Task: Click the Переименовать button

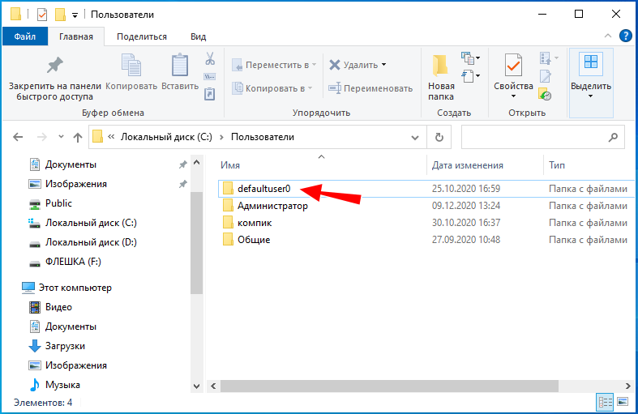Action: (370, 88)
